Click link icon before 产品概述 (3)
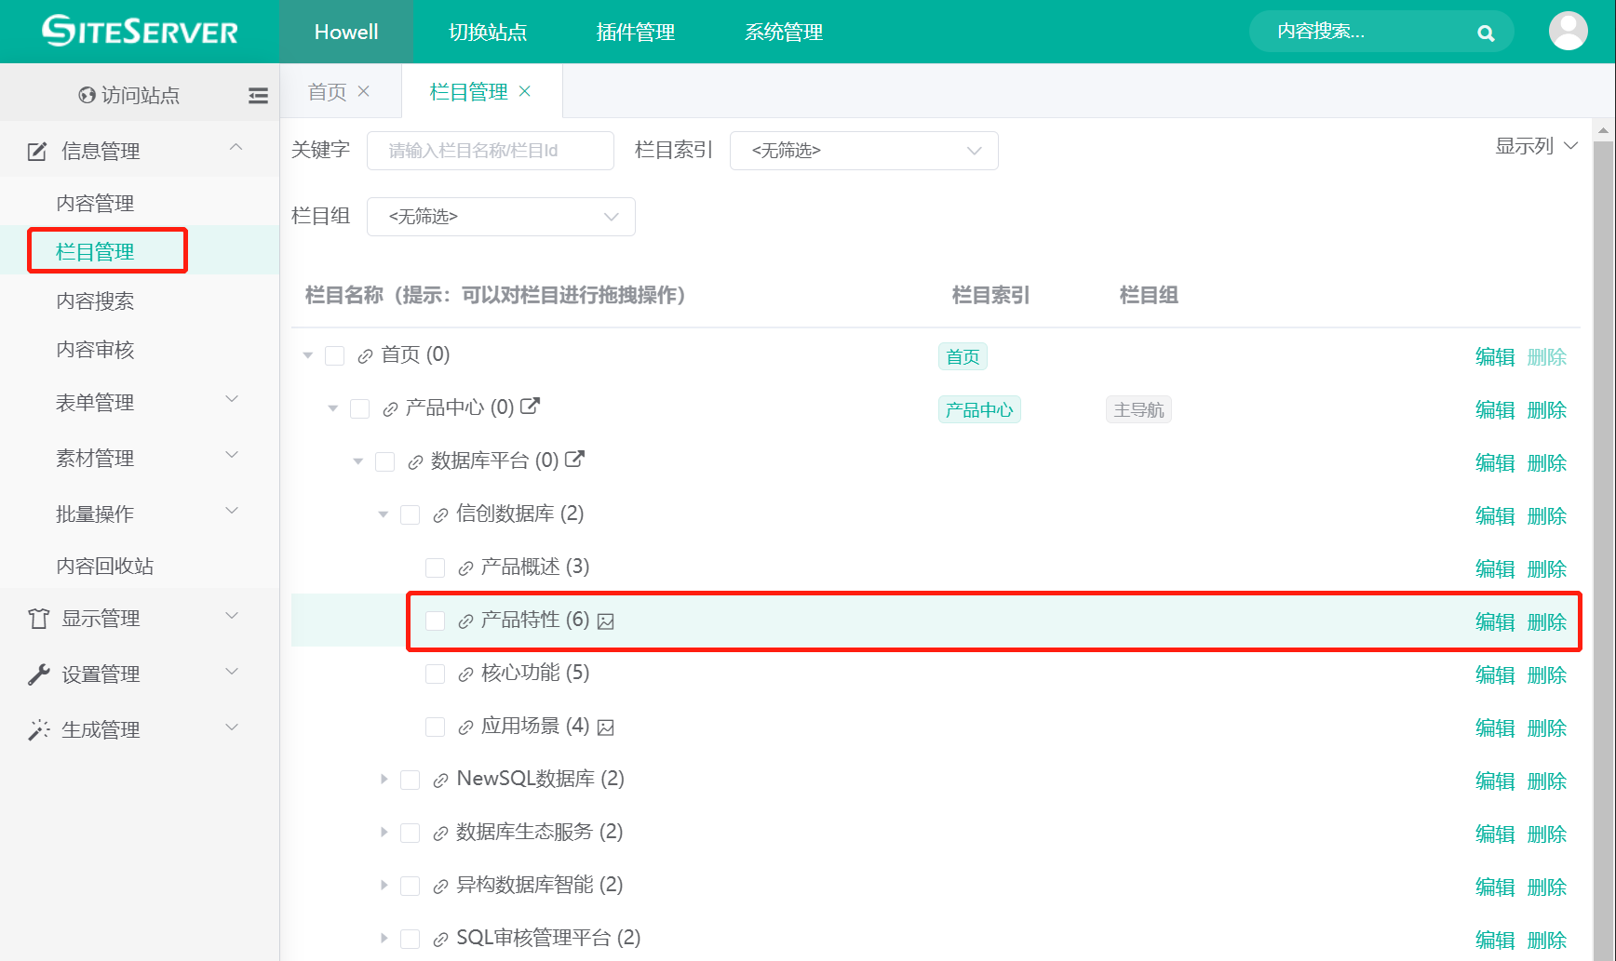Image resolution: width=1616 pixels, height=961 pixels. (x=465, y=568)
